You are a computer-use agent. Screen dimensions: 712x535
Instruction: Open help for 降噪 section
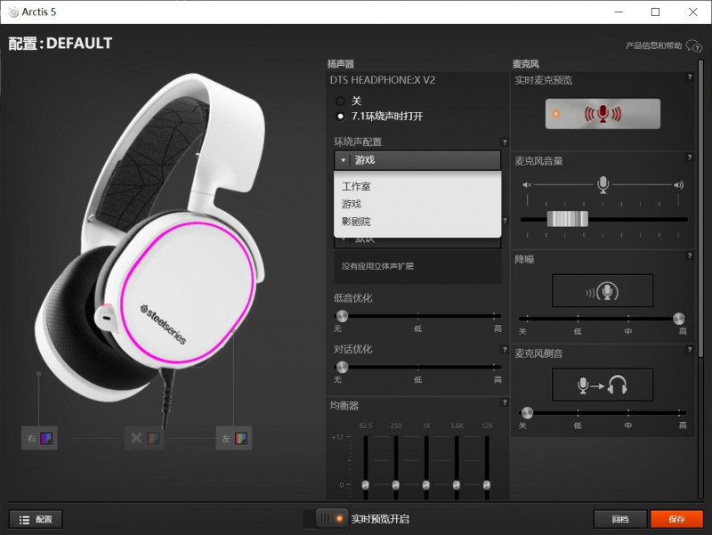[690, 255]
